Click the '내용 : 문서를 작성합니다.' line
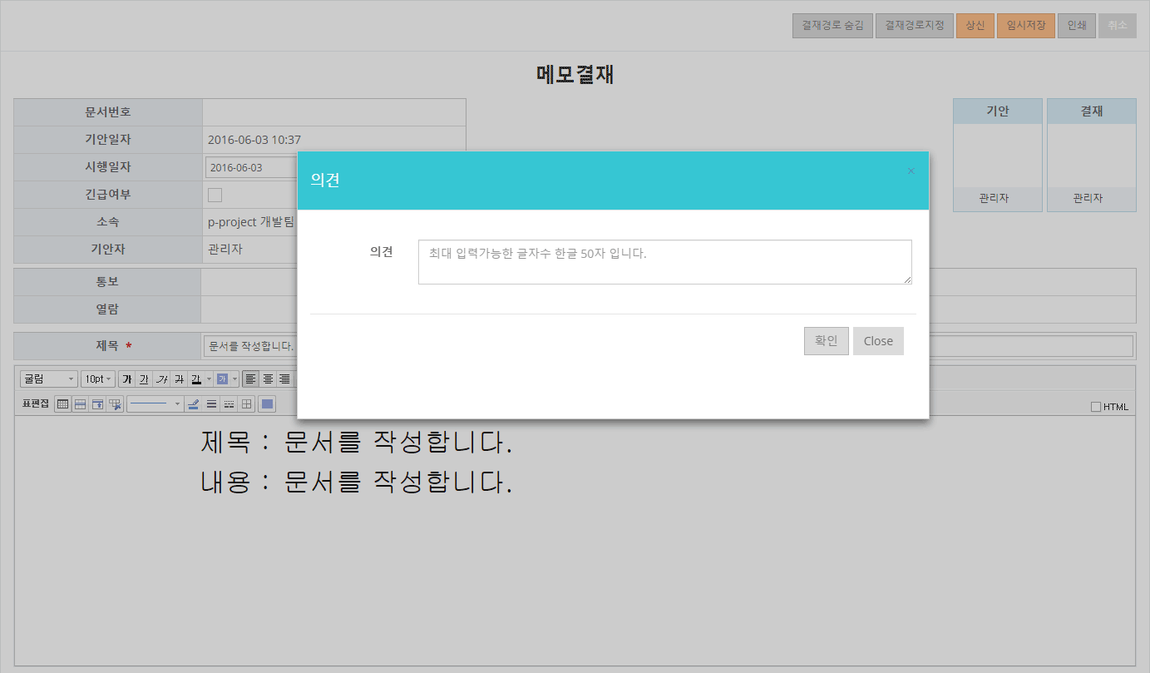The image size is (1150, 673). coord(356,482)
